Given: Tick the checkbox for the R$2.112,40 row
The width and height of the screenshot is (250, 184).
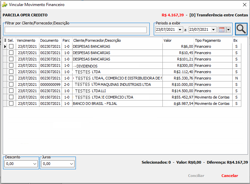Looking at the screenshot, I should 11,72.
